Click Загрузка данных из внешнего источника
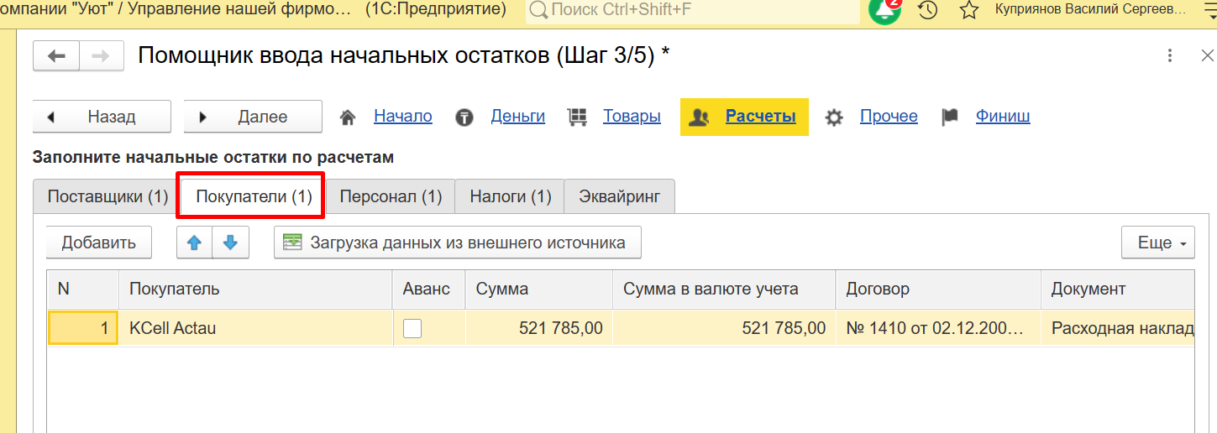1217x433 pixels. [457, 243]
